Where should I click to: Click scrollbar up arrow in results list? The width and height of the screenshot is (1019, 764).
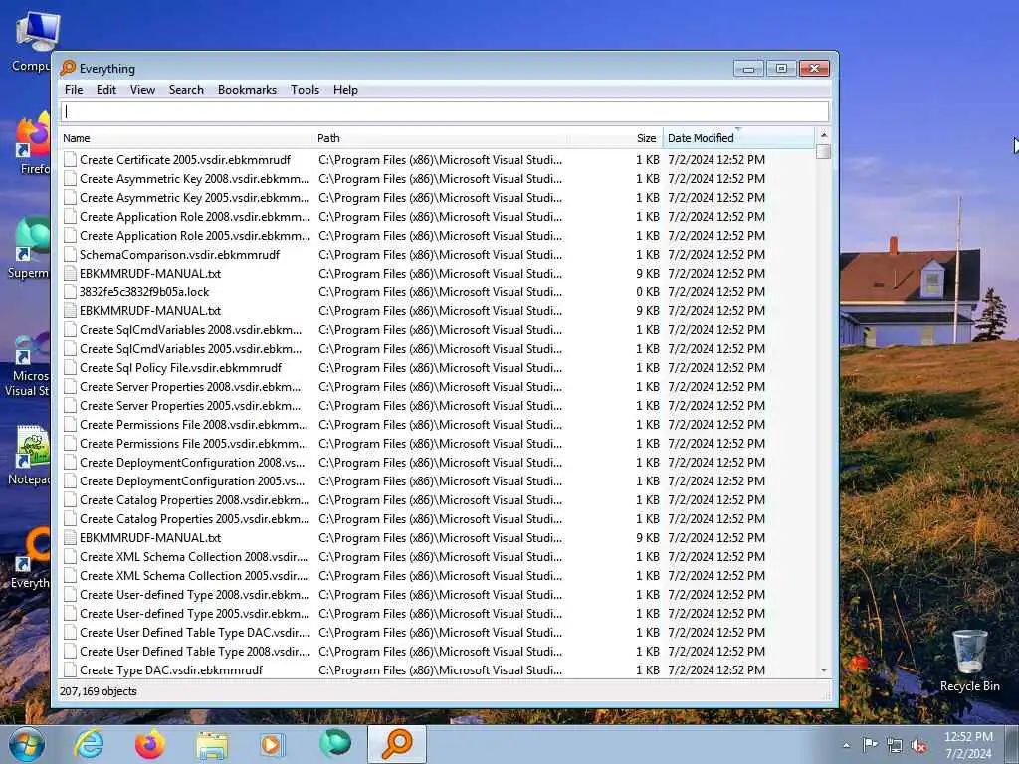[x=823, y=135]
